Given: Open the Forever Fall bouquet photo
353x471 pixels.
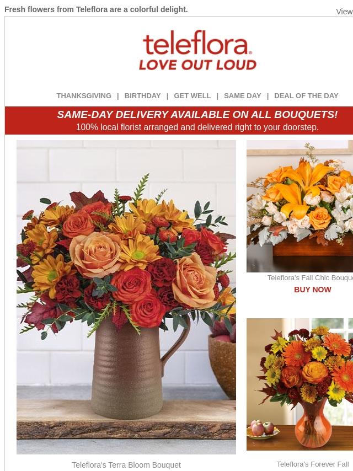Looking at the screenshot, I should click(x=300, y=384).
